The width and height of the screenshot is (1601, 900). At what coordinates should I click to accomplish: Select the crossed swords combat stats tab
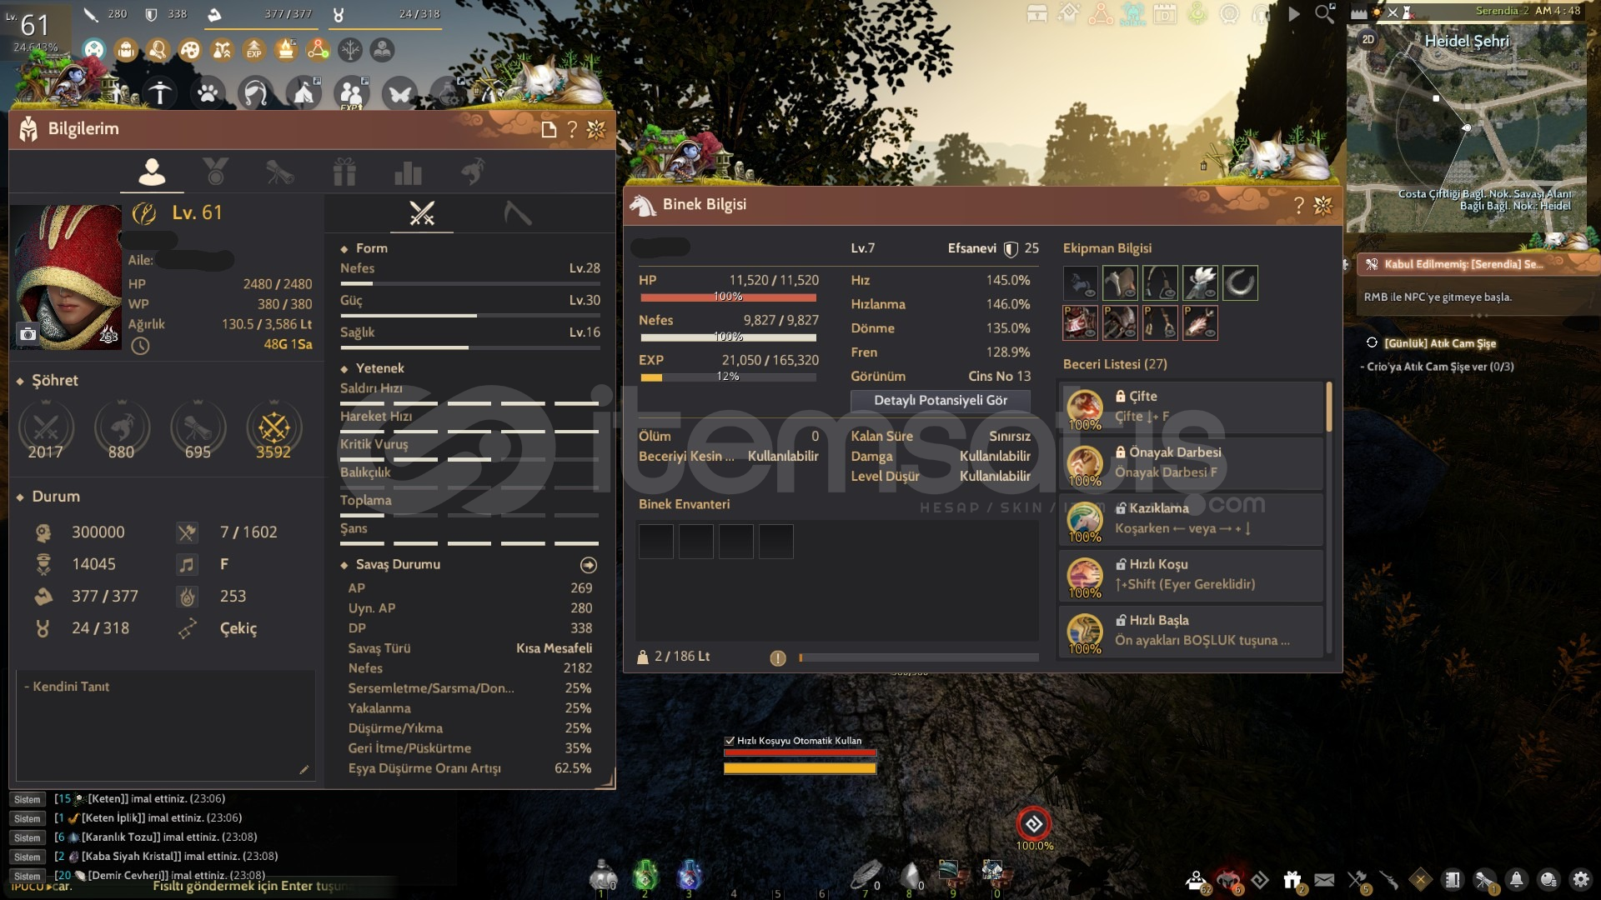click(422, 214)
